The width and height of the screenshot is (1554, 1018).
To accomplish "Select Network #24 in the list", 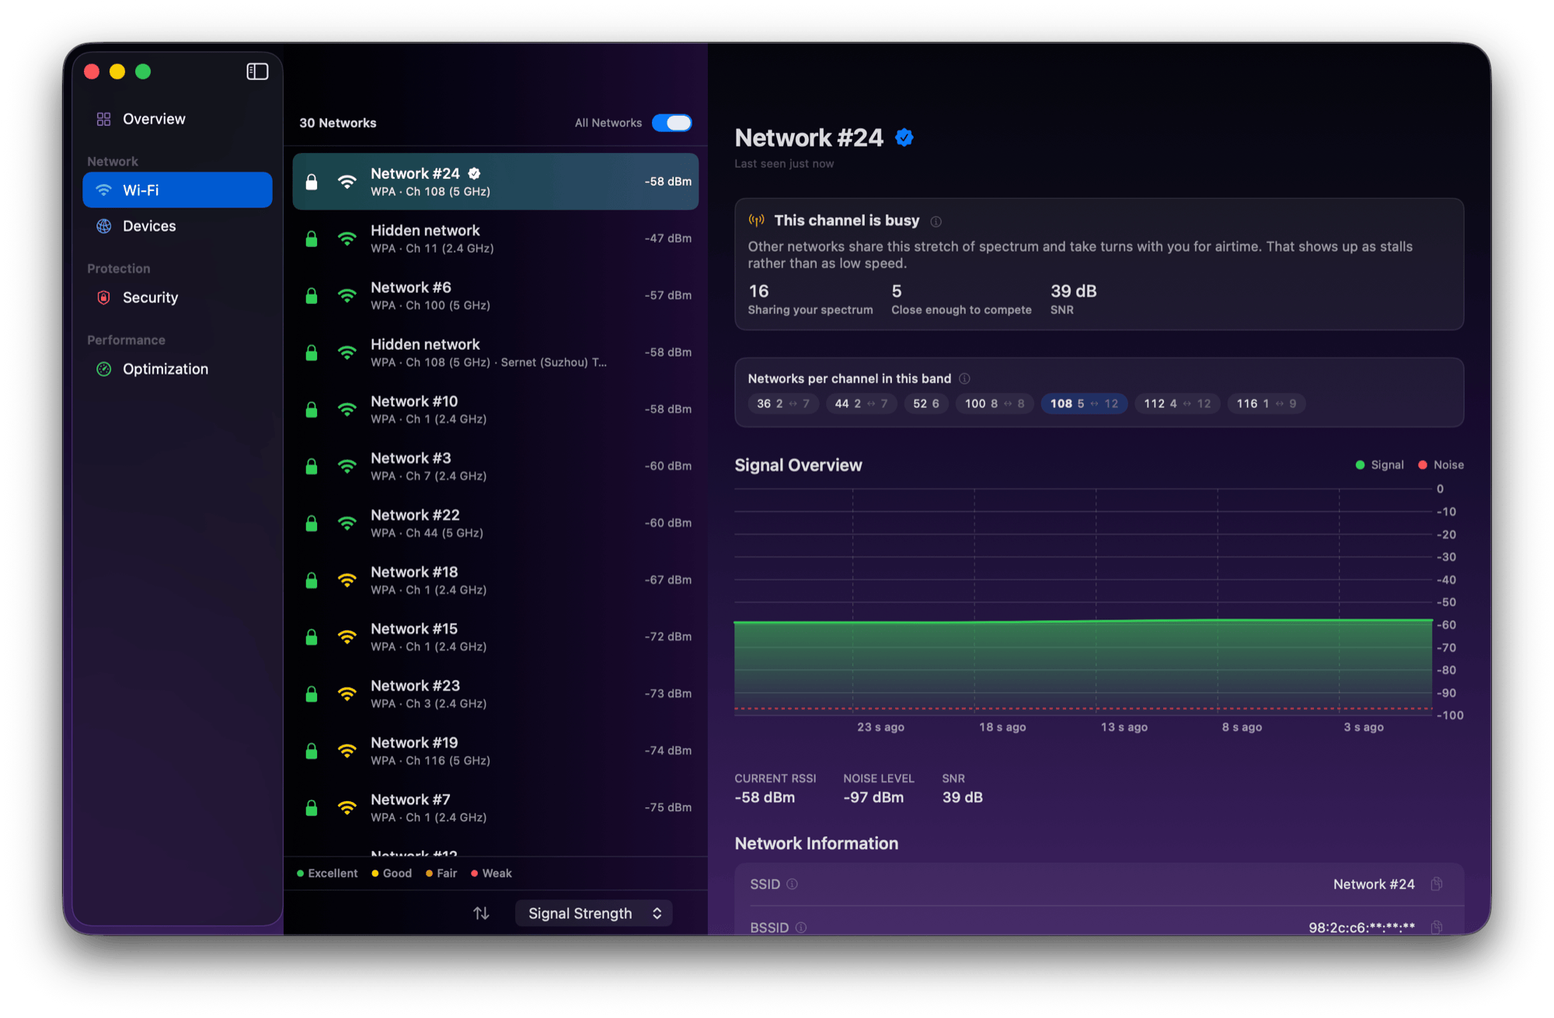I will [496, 182].
